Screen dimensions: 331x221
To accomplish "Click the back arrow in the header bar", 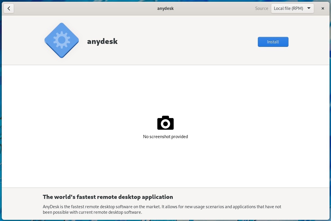I will tap(9, 8).
